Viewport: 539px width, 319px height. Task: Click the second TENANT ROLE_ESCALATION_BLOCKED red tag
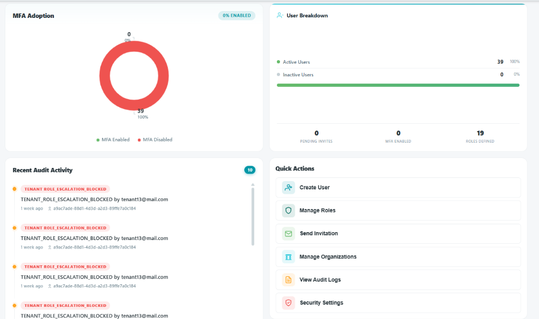pos(65,228)
